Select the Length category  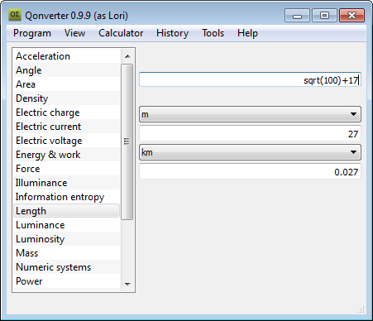[67, 211]
